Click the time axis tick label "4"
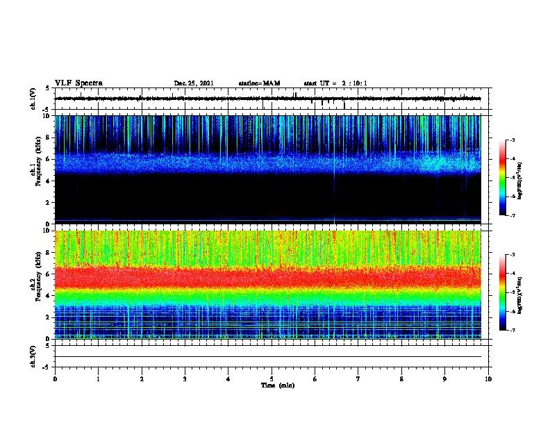 tap(228, 379)
